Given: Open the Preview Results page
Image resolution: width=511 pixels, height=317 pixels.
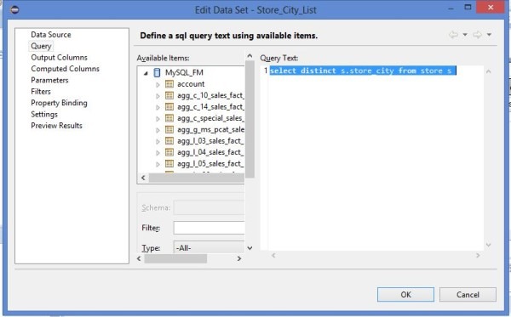Looking at the screenshot, I should click(x=57, y=126).
